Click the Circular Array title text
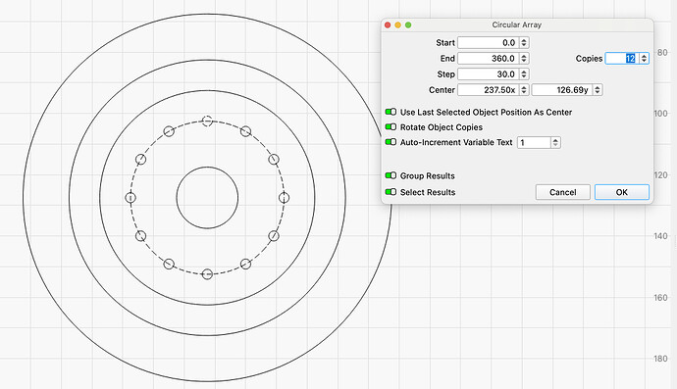 tap(517, 25)
